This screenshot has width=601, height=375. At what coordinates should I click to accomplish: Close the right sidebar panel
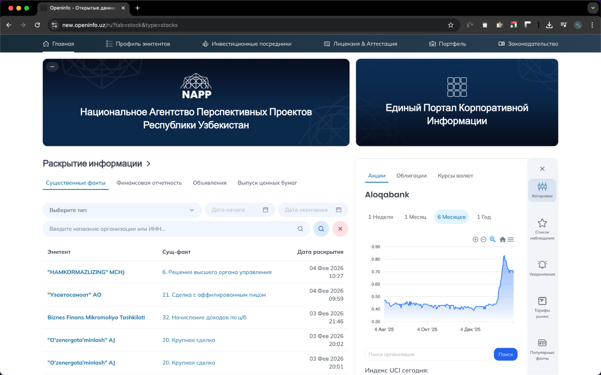point(542,169)
